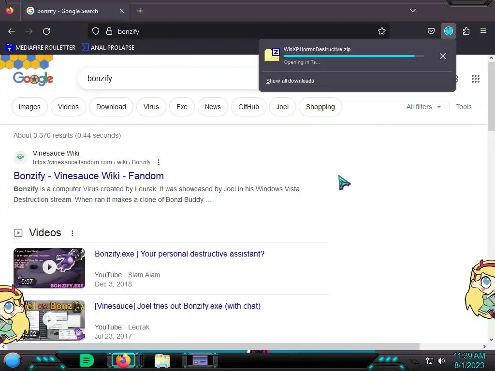Select the Joel filter chip
Image resolution: width=495 pixels, height=371 pixels.
[282, 107]
